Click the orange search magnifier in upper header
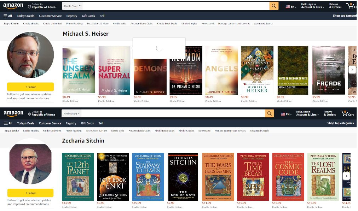The height and width of the screenshot is (211, 358). (274, 6)
